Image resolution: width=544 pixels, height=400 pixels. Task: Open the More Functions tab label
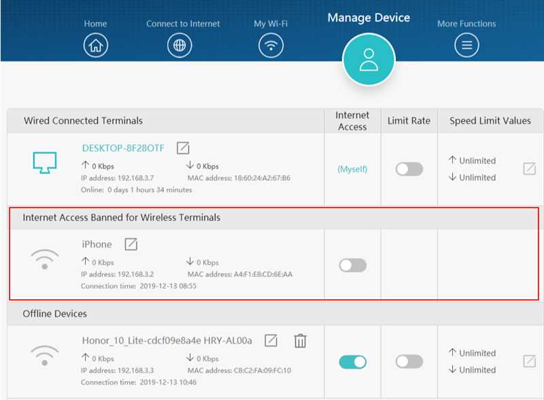pos(466,24)
